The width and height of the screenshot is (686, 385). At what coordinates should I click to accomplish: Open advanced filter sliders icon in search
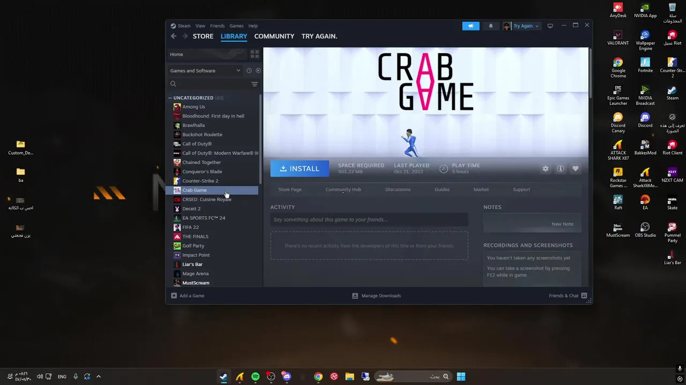(255, 84)
